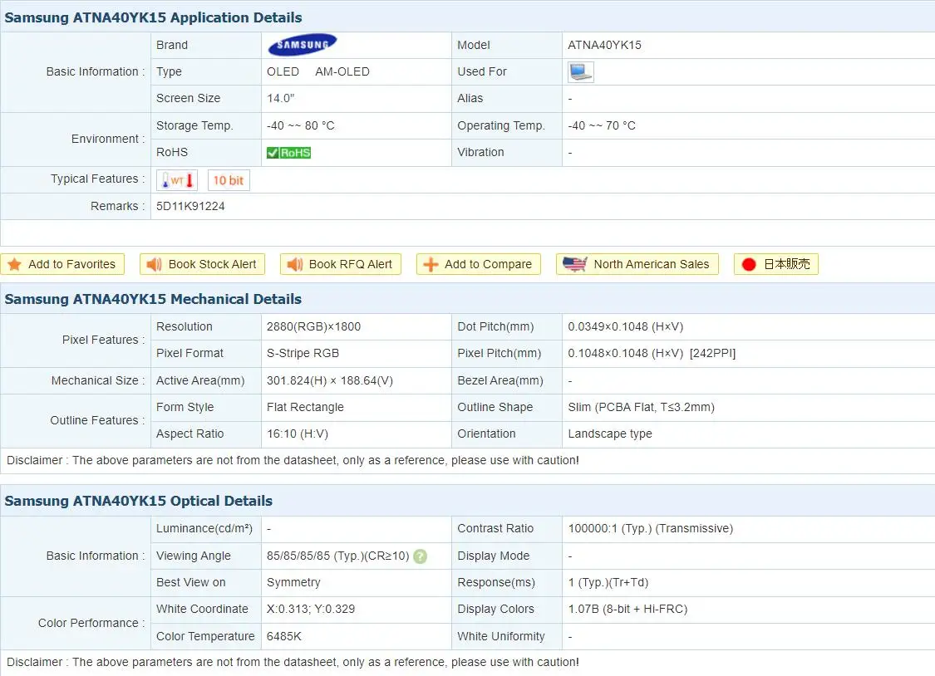935x676 pixels.
Task: Click the Bezel Area(mm) label
Action: [x=500, y=380]
